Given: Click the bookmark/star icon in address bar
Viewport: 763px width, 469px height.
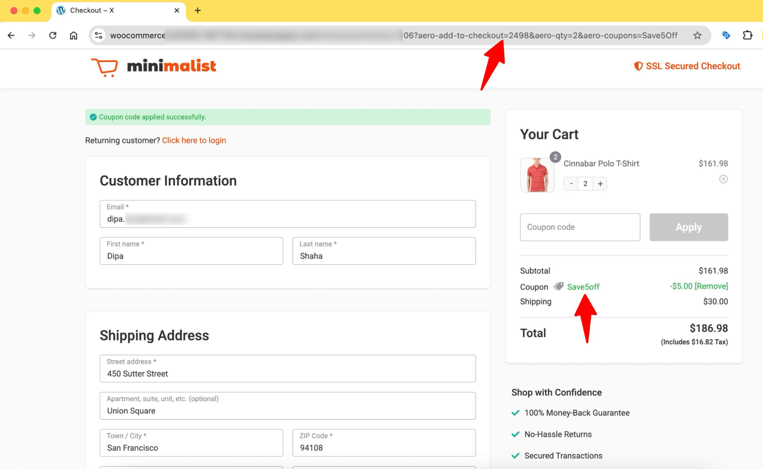Looking at the screenshot, I should 698,35.
